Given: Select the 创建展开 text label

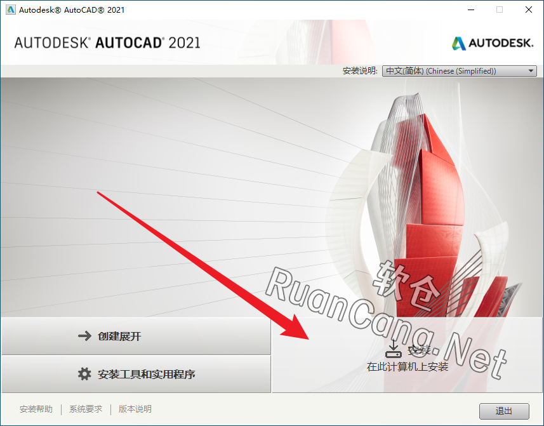Looking at the screenshot, I should point(119,336).
